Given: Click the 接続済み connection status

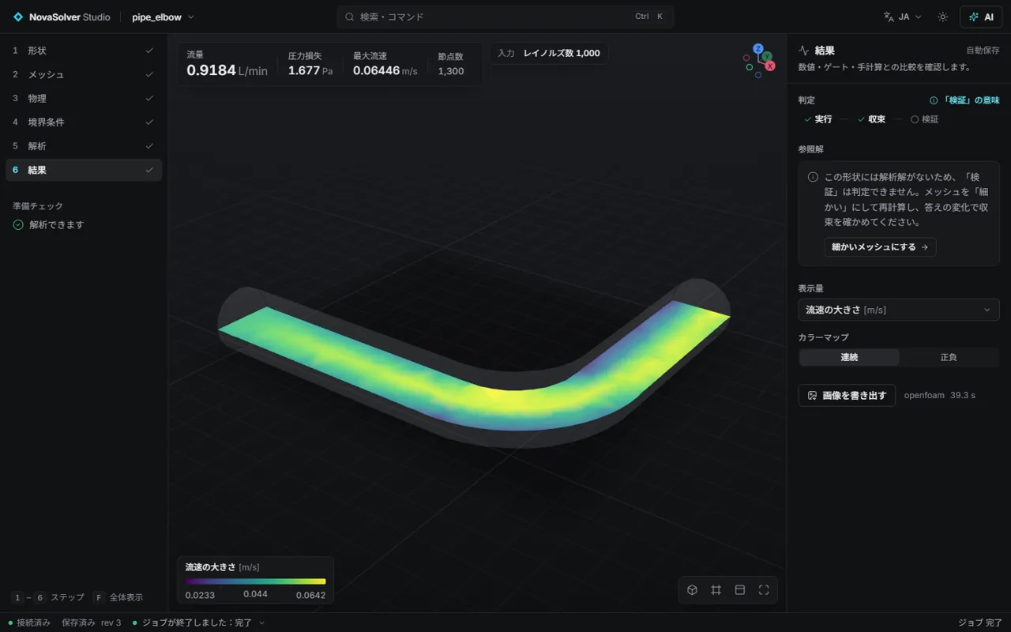Looking at the screenshot, I should [x=29, y=623].
